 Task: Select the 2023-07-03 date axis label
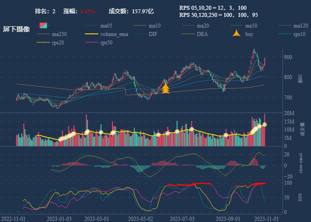pyautogui.click(x=182, y=218)
